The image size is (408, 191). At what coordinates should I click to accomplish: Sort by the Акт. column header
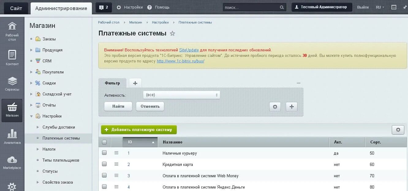[347, 142]
